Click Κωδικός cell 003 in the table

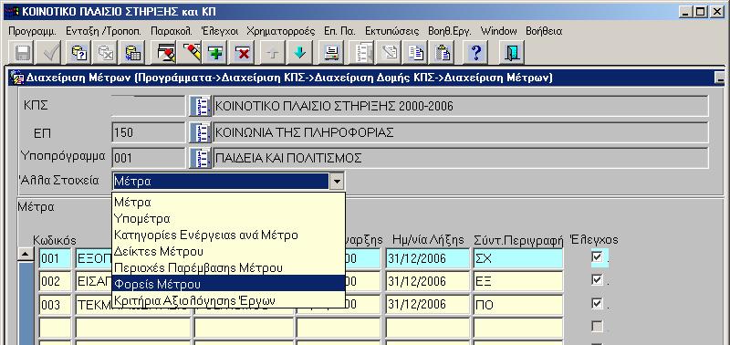(55, 305)
